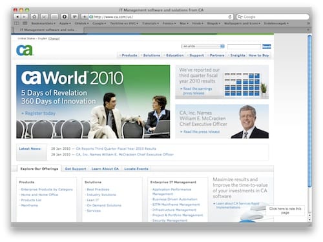Go back using the browser back arrow
The width and height of the screenshot is (323, 242).
pyautogui.click(x=17, y=17)
